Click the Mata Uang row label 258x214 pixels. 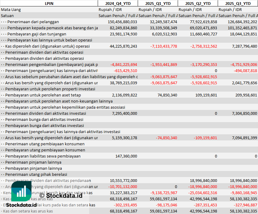coord(11,10)
